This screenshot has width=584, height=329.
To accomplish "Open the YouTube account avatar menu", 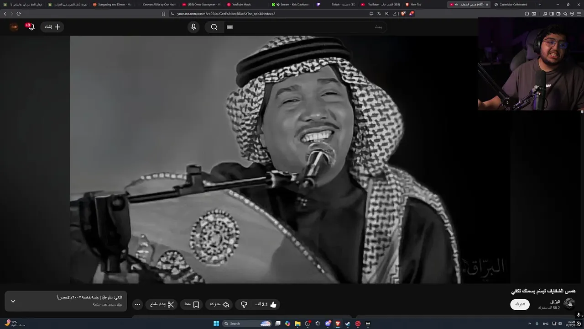I will 14,27.
